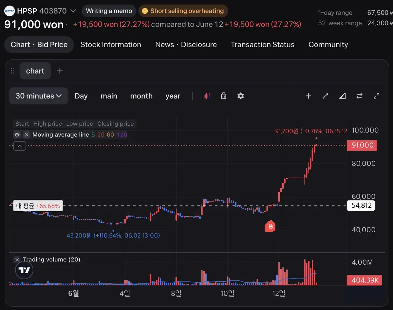The height and width of the screenshot is (310, 393).
Task: Click the 100,000 price axis label
Action: 365,130
